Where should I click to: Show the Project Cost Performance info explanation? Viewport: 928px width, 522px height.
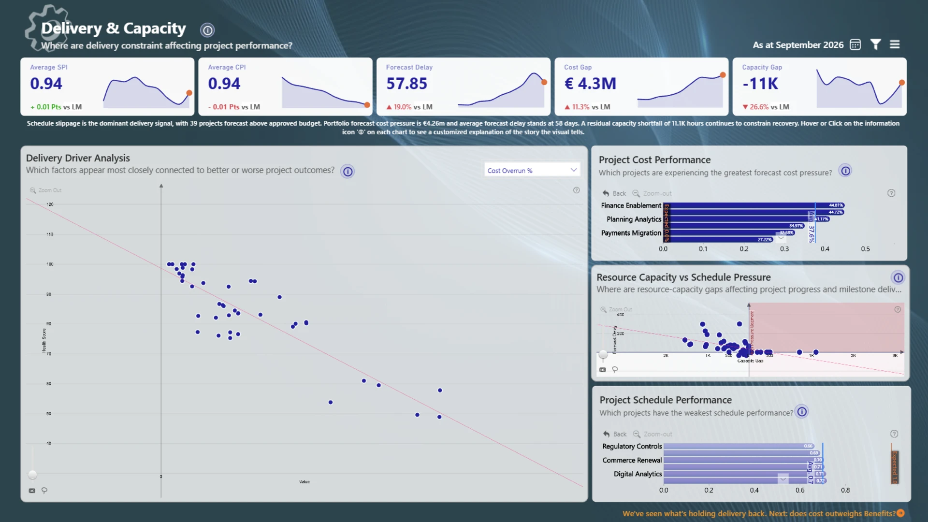click(845, 171)
